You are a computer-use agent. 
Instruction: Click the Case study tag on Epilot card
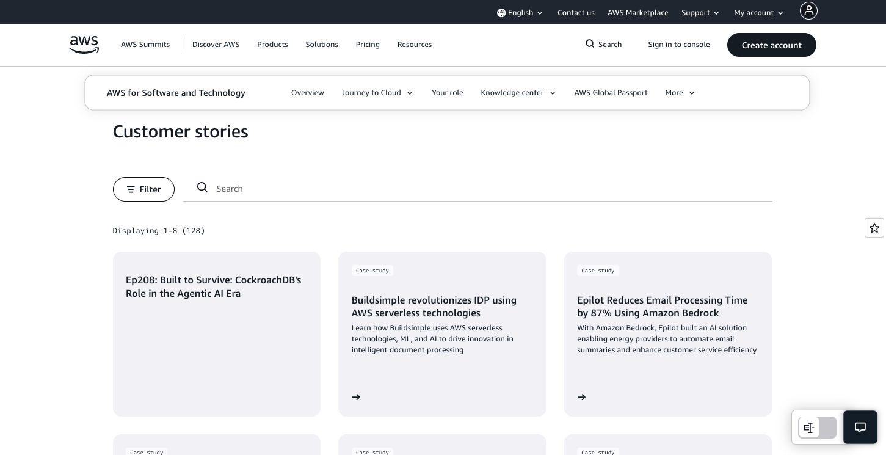(x=598, y=271)
